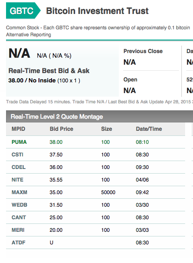193x263 pixels.
Task: Select the ATDF market maker entry
Action: [x=19, y=243]
